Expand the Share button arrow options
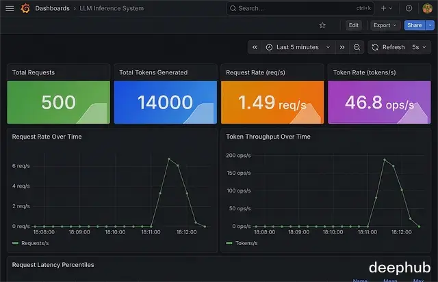The image size is (438, 282). (x=430, y=25)
